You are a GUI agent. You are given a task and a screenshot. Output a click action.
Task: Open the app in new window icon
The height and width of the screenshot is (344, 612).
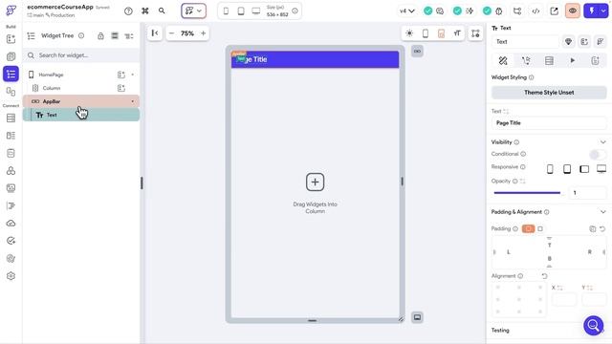tap(555, 11)
